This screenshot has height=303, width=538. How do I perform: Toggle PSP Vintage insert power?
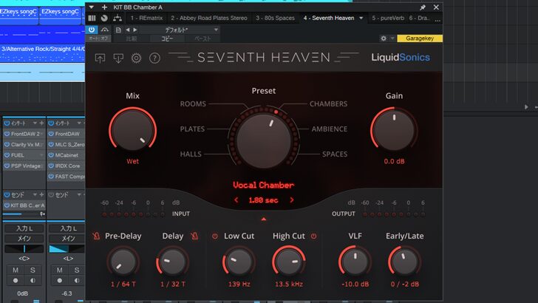7,166
